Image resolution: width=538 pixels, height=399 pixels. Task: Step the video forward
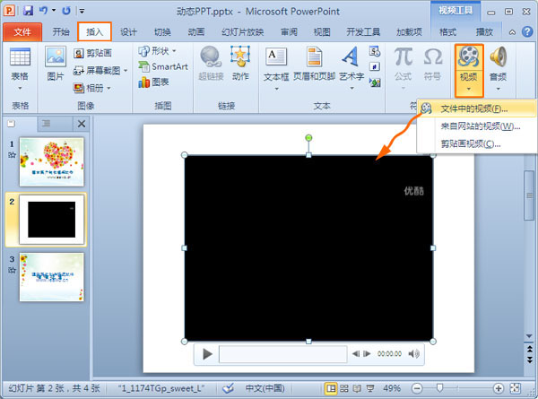tap(367, 353)
